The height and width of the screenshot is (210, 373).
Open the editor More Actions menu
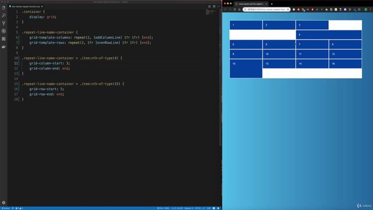219,6
